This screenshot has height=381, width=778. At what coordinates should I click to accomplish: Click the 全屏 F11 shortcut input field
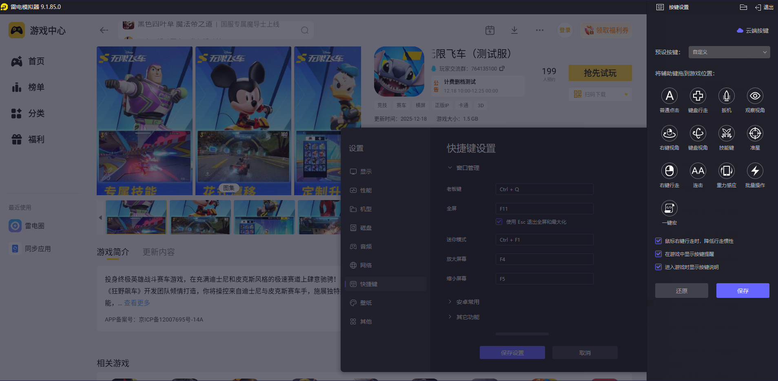[x=544, y=208]
